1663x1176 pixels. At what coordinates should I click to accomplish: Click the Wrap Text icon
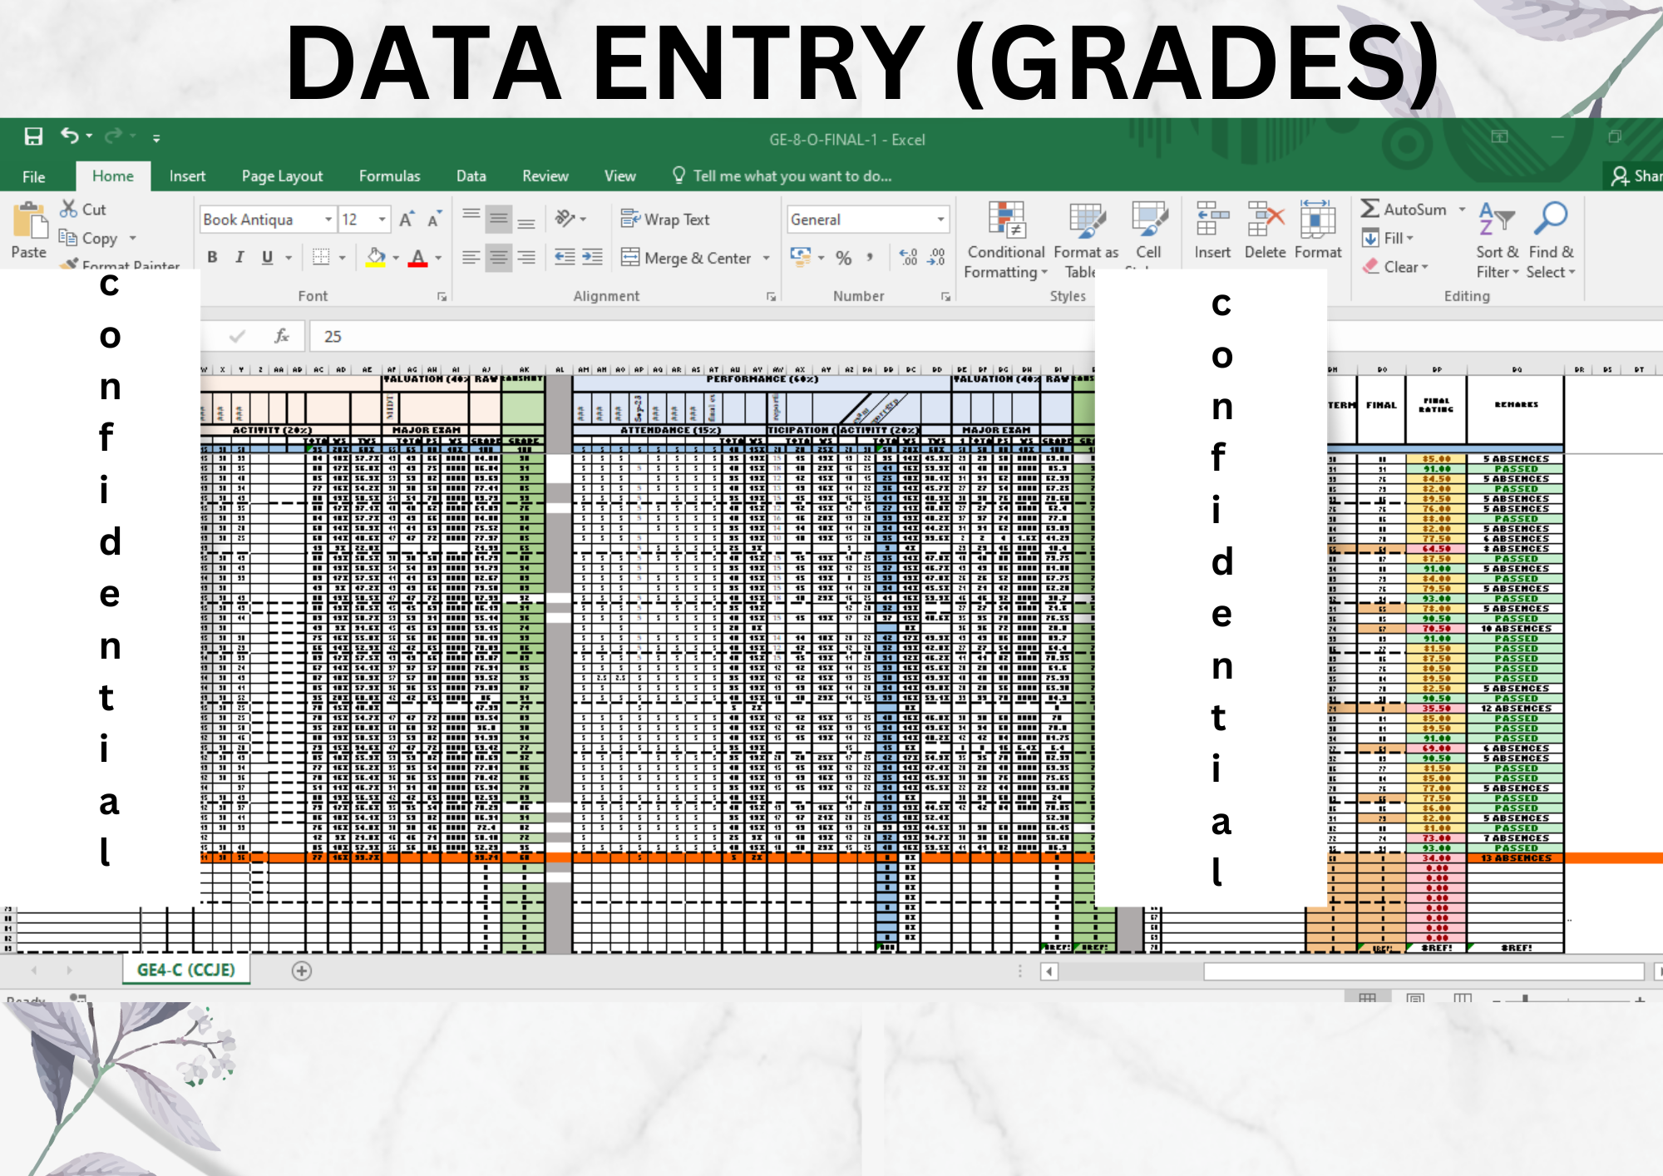coord(630,219)
